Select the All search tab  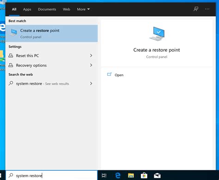14,9
